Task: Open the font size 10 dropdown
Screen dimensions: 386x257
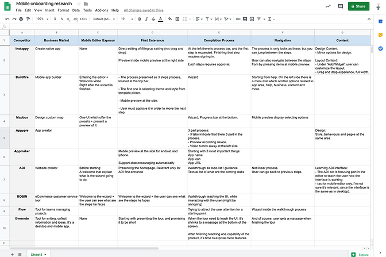Action: click(127, 19)
